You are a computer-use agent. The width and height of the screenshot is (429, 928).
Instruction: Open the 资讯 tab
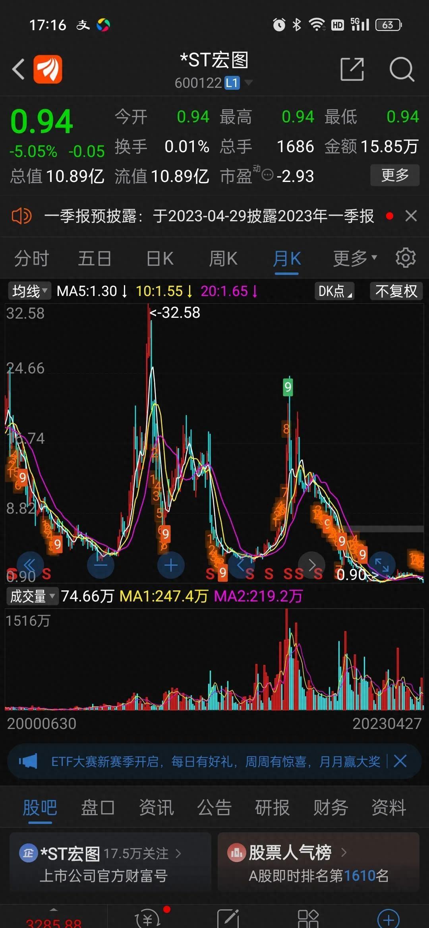(156, 808)
